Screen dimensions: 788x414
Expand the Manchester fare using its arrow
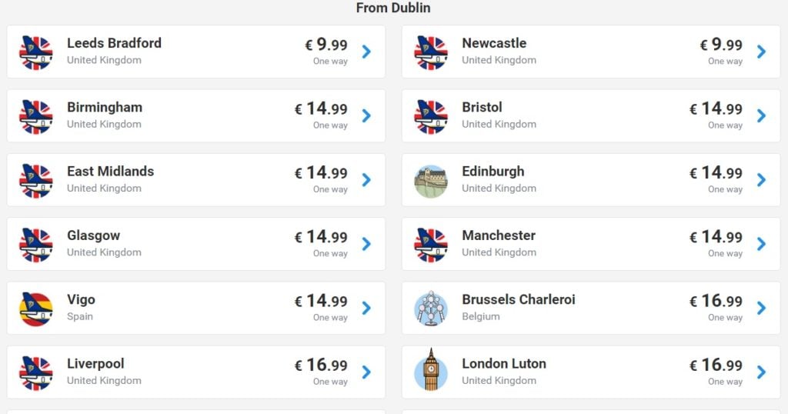762,244
